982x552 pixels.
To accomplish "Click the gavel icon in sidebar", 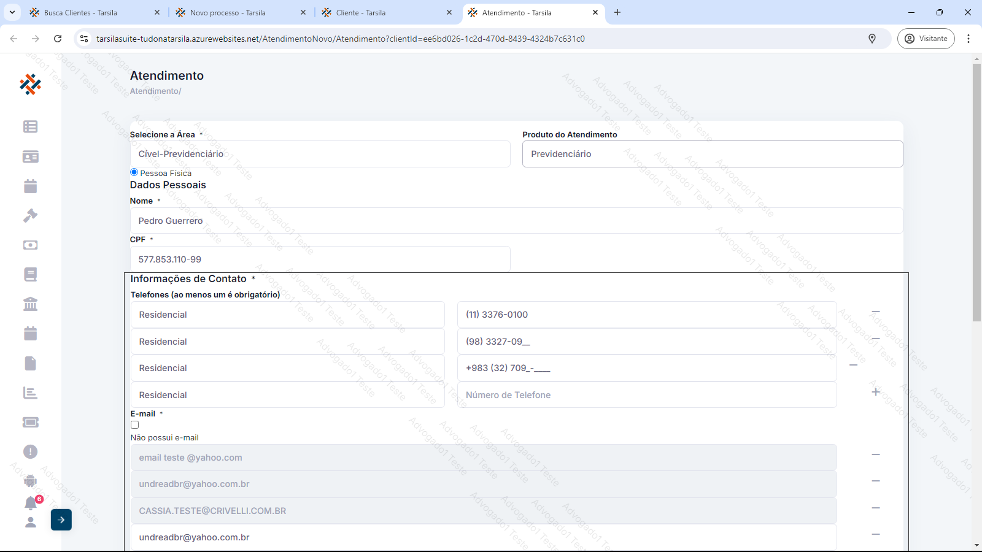I will [x=30, y=216].
